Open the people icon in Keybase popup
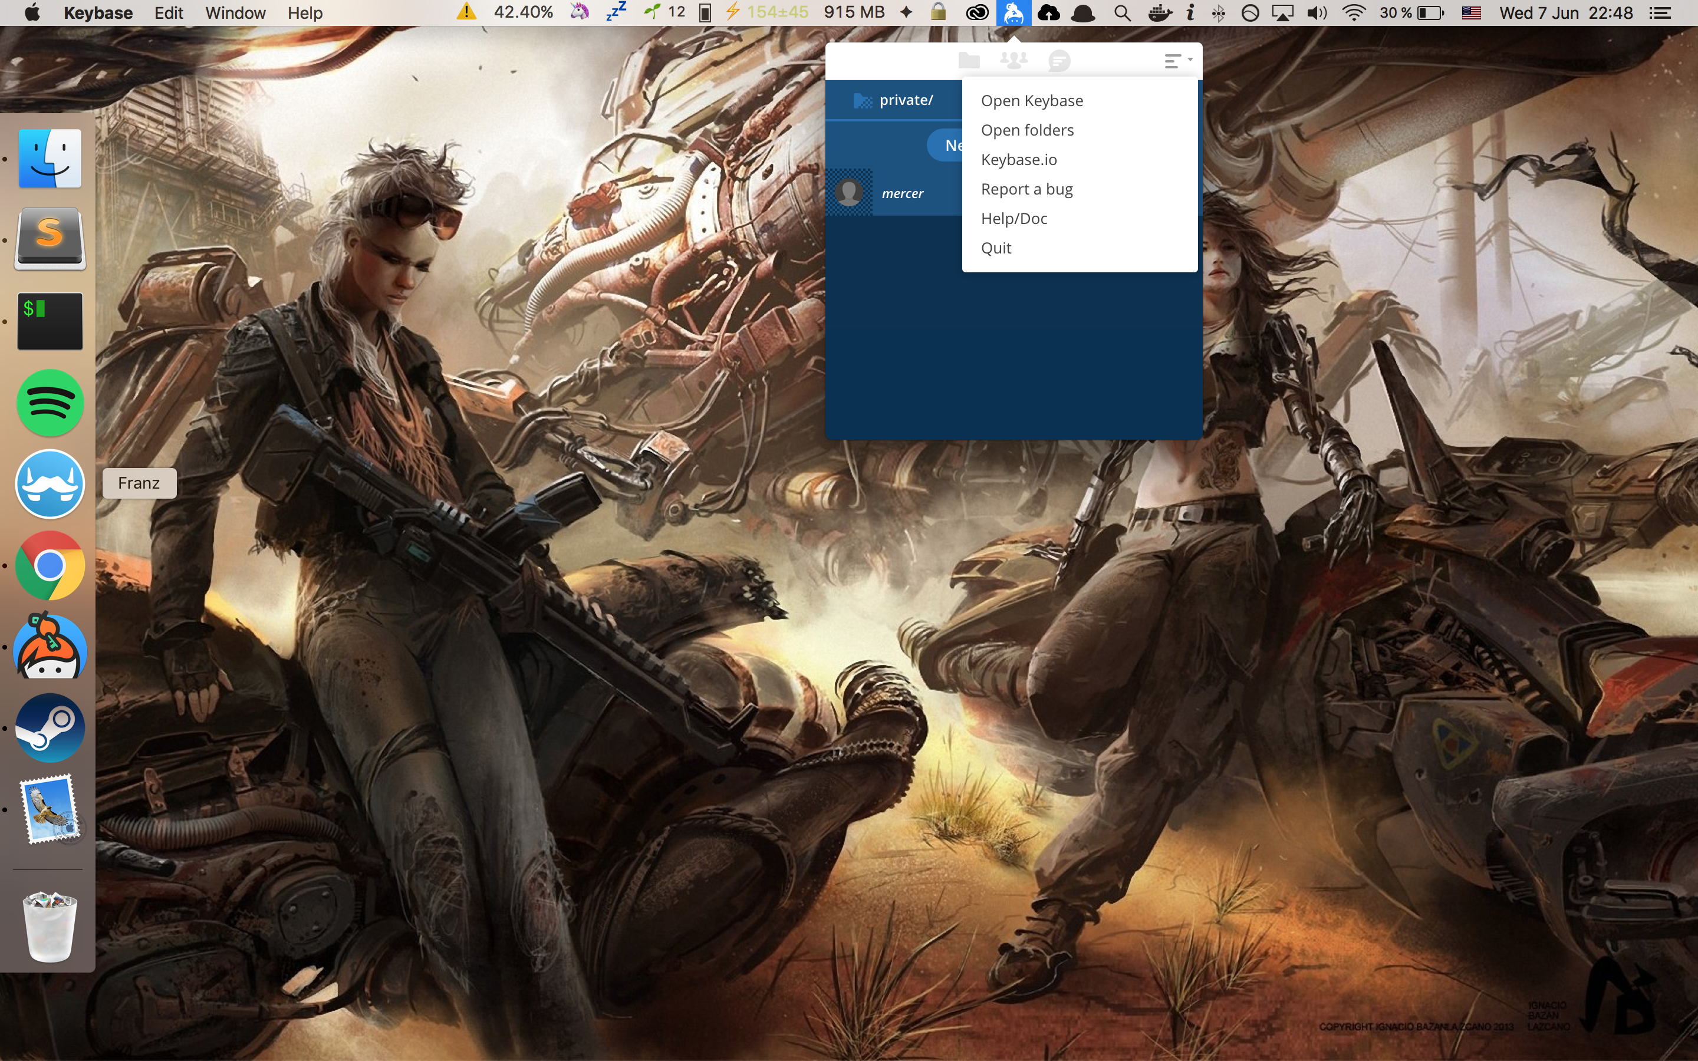Image resolution: width=1698 pixels, height=1061 pixels. (1013, 61)
